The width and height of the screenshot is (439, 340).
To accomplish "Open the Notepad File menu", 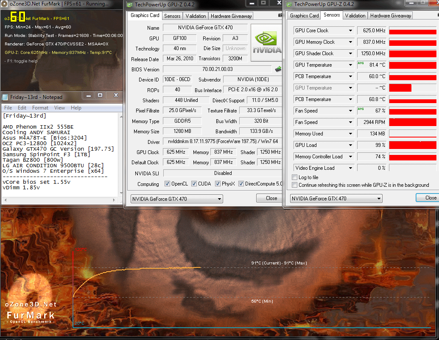I will click(8, 108).
